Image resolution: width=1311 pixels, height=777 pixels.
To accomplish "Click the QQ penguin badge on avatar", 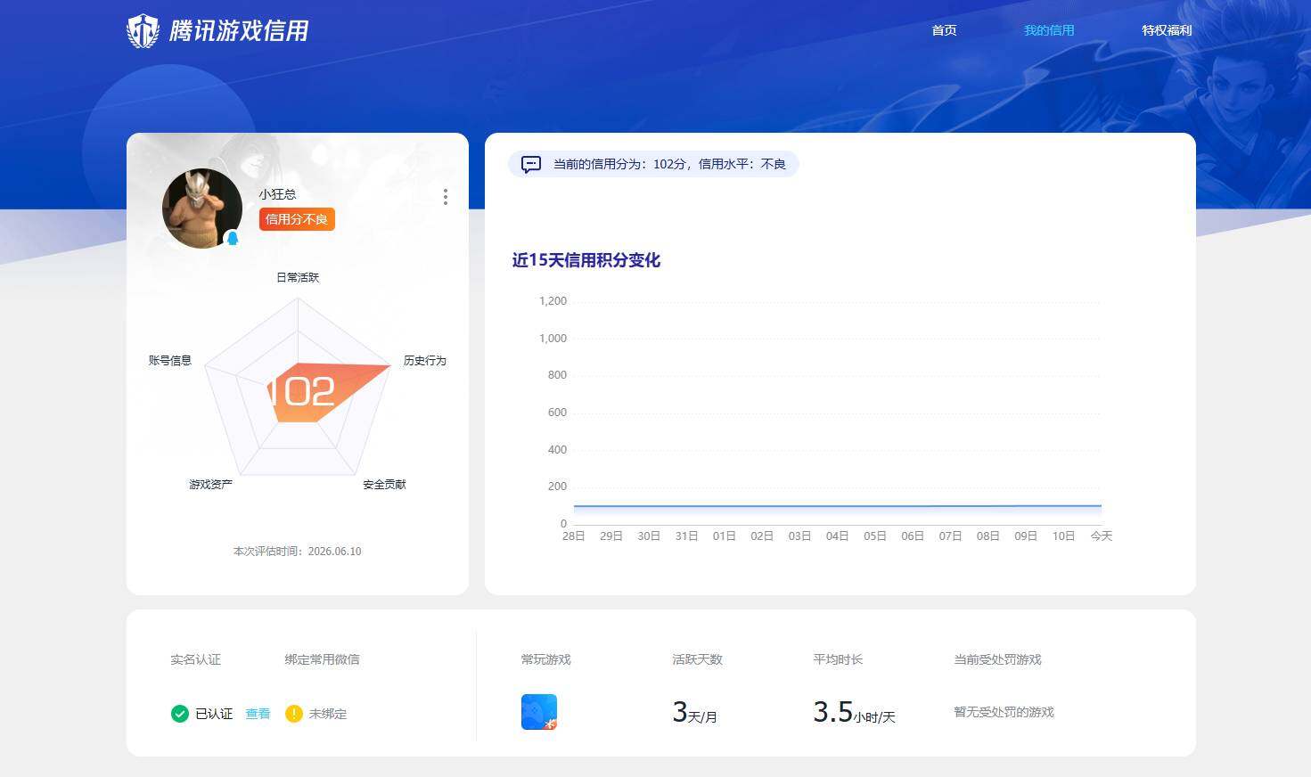I will (x=233, y=238).
